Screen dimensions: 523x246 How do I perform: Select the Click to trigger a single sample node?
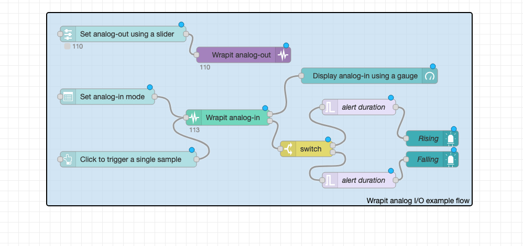point(128,159)
